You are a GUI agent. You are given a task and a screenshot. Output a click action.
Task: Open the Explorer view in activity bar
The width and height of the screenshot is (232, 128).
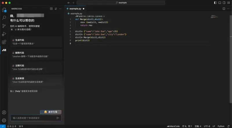pos(4,10)
